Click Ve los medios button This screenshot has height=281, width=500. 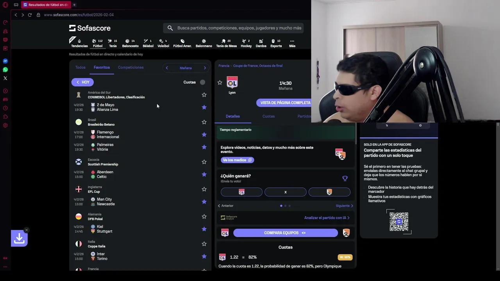pyautogui.click(x=237, y=160)
